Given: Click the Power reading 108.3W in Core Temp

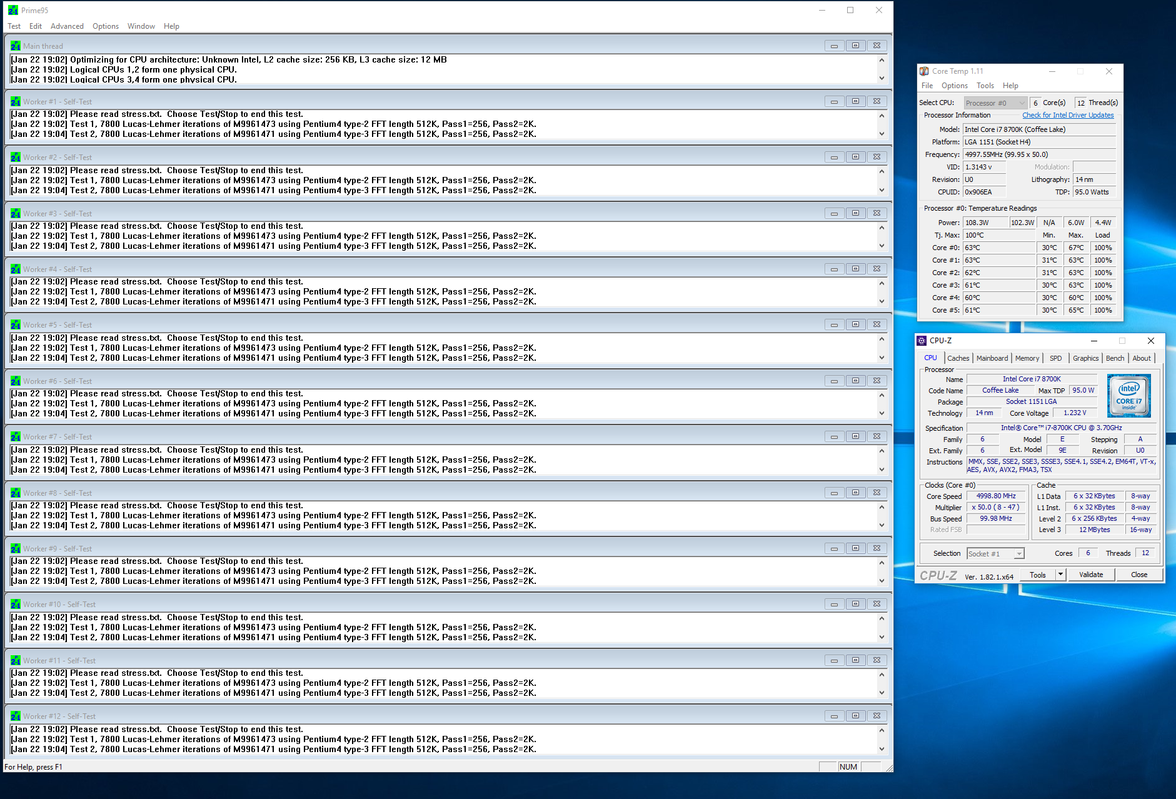Looking at the screenshot, I should [985, 223].
